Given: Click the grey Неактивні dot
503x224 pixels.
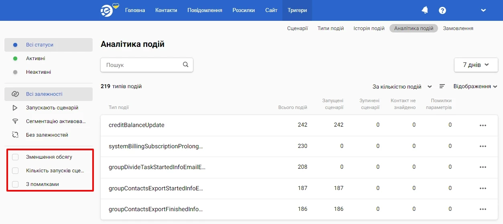Looking at the screenshot, I should (x=15, y=72).
